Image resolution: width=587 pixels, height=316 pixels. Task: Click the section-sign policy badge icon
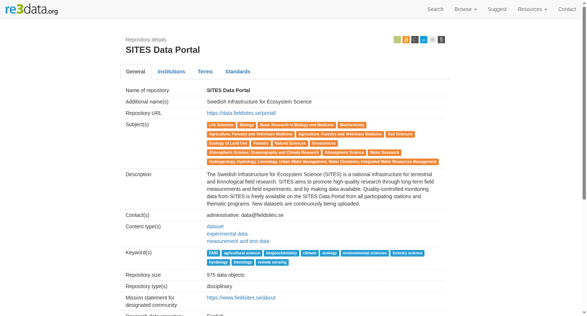pos(441,40)
